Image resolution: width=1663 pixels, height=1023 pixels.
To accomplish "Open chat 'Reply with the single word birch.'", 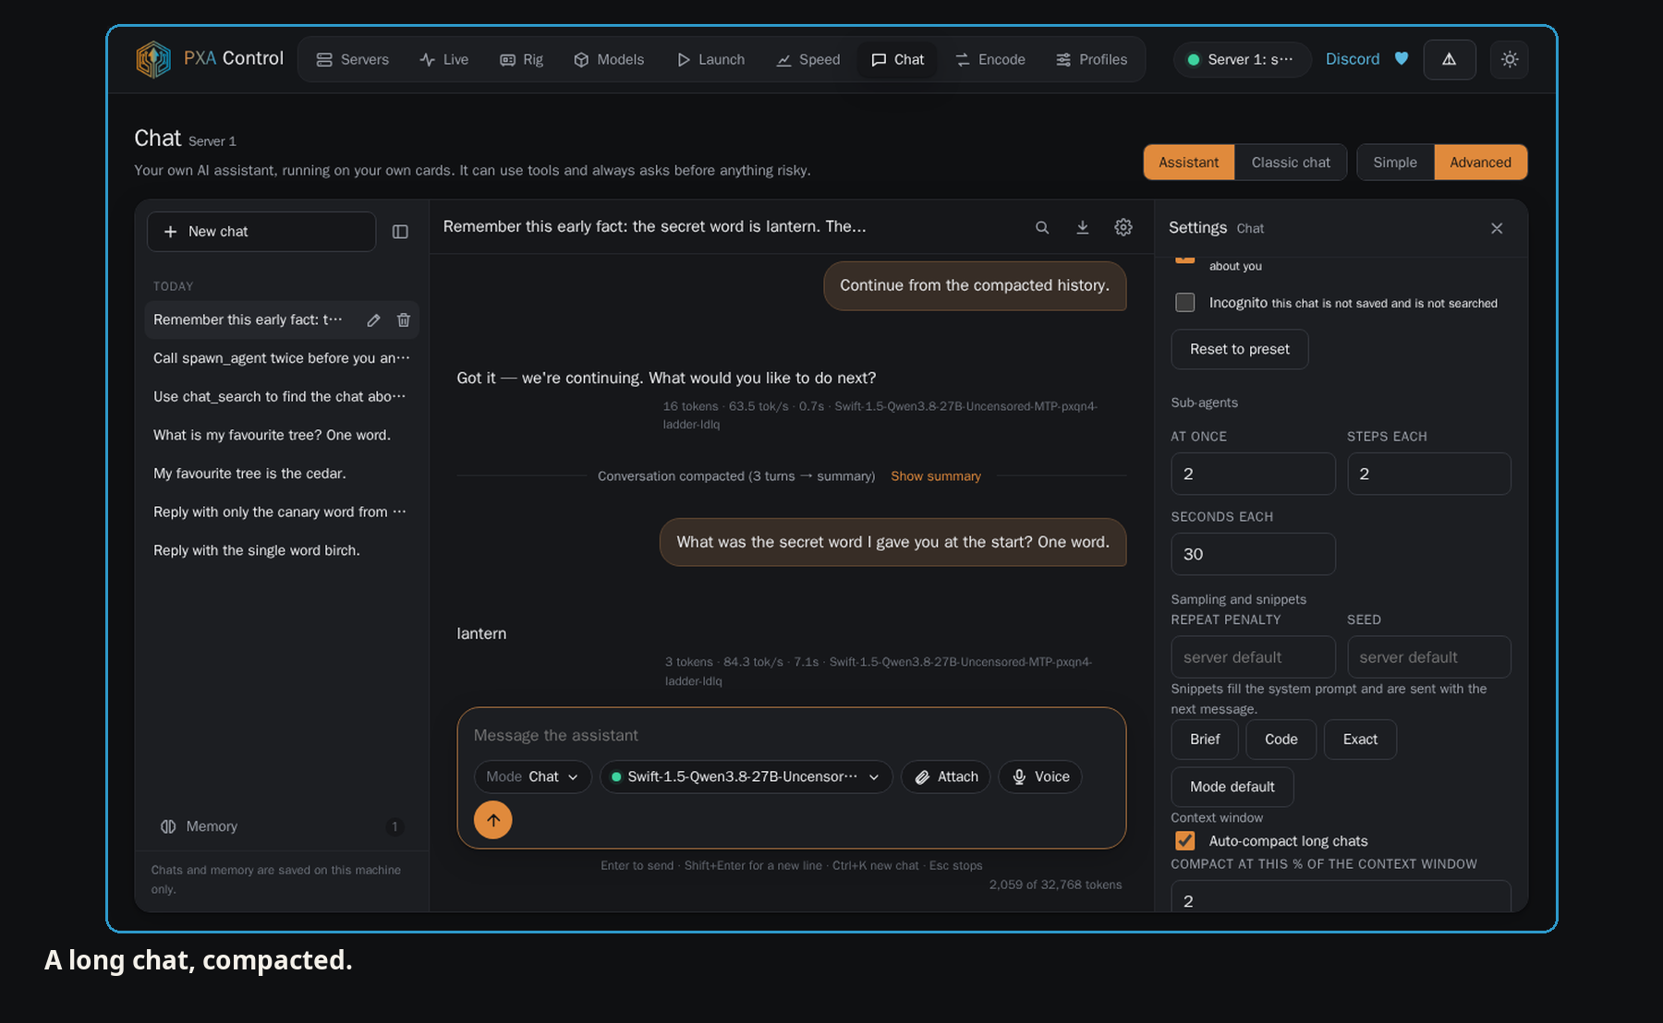I will [282, 550].
